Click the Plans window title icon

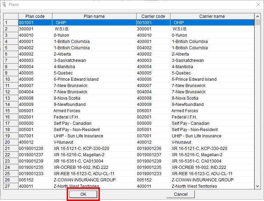(4, 5)
